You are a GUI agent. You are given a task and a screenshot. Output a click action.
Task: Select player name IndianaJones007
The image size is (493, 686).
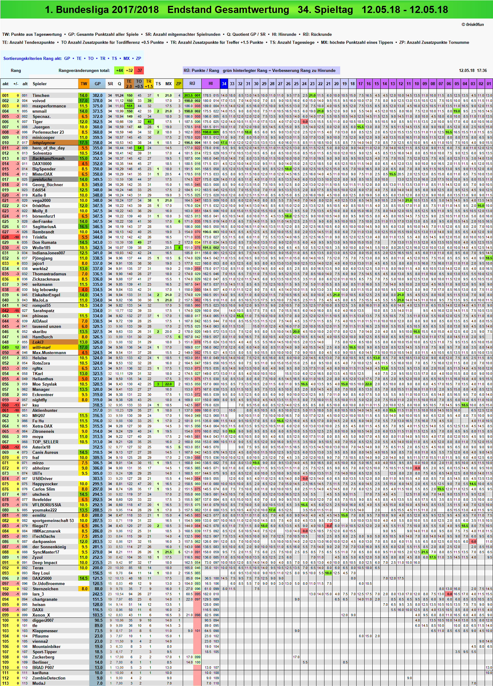49,253
